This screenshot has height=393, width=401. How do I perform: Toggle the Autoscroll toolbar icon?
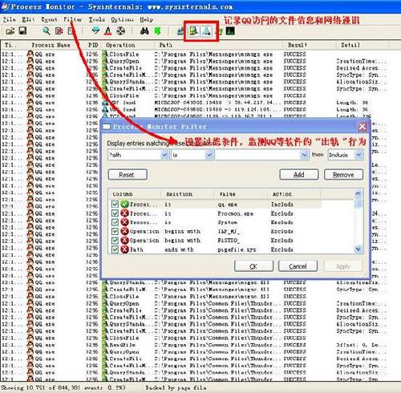coord(59,31)
